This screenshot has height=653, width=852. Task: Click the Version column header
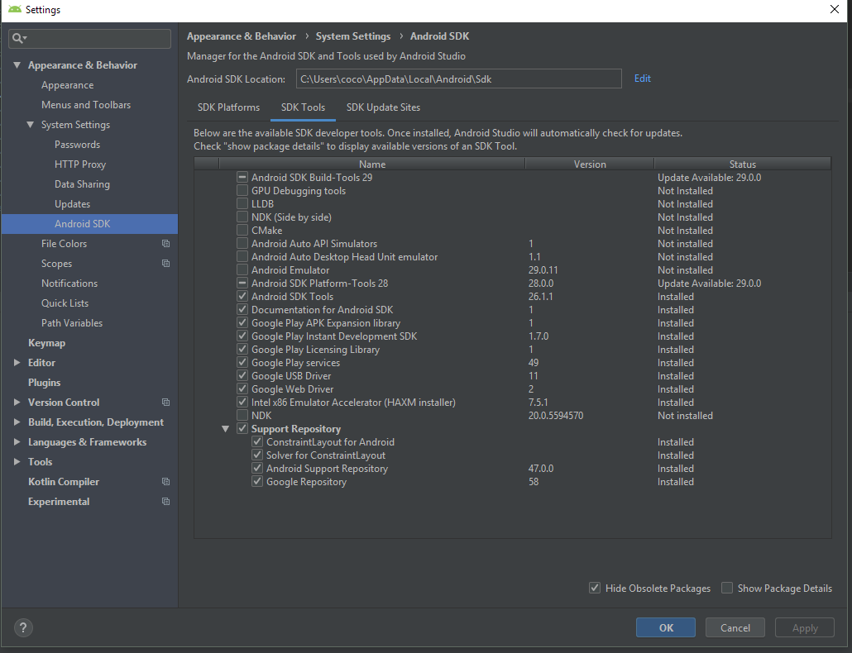pos(590,164)
